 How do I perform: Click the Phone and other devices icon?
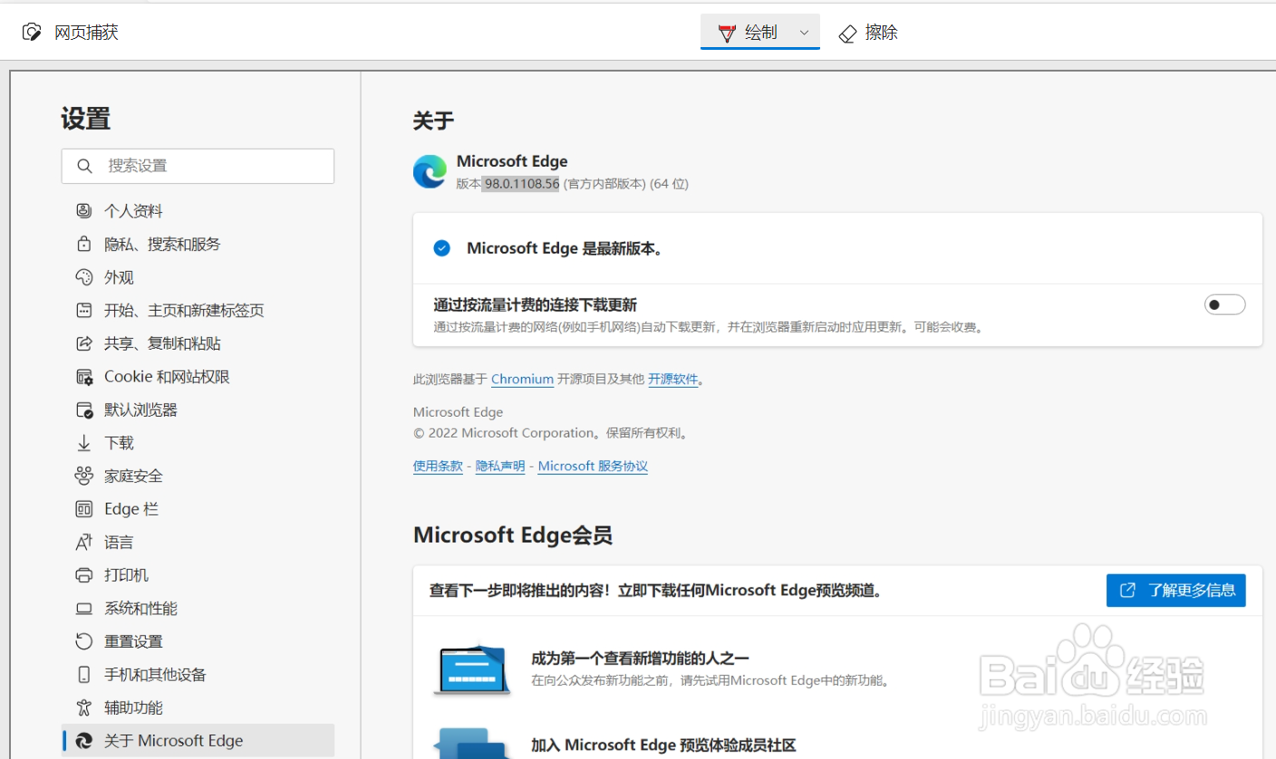click(x=84, y=675)
